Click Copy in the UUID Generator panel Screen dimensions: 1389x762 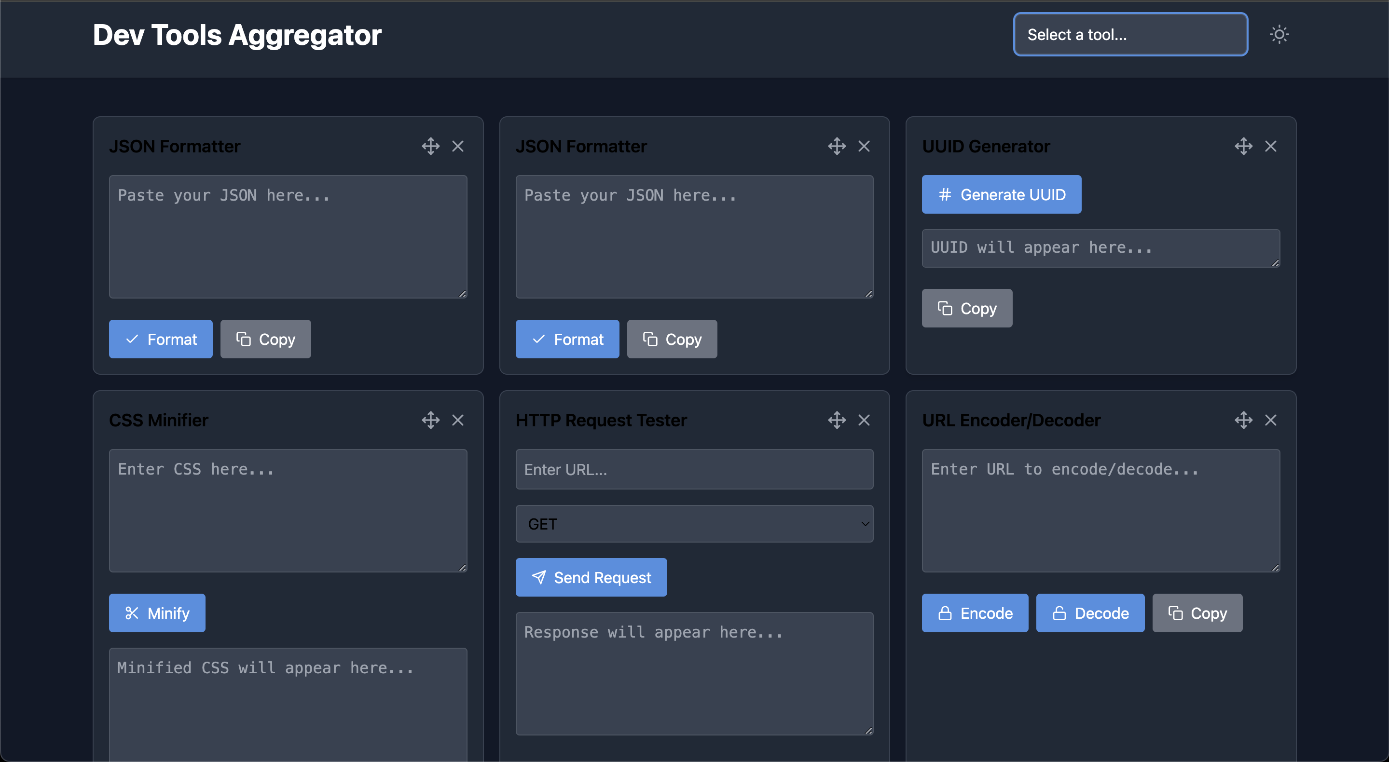click(967, 308)
